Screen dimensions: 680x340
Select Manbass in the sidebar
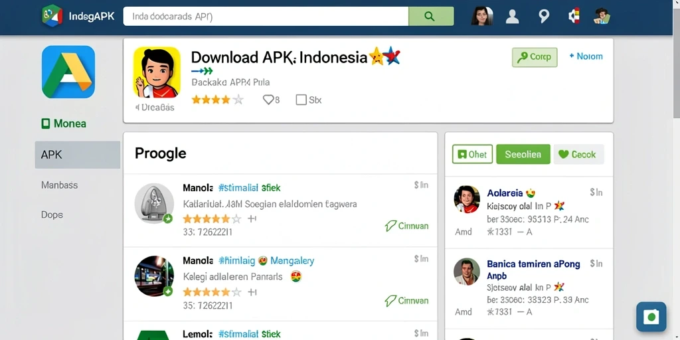point(59,185)
